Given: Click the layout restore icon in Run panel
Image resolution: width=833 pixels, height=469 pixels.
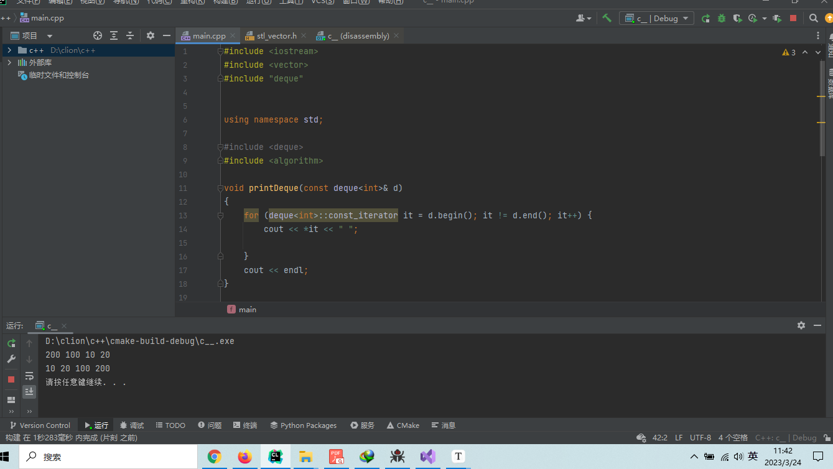Looking at the screenshot, I should point(11,399).
